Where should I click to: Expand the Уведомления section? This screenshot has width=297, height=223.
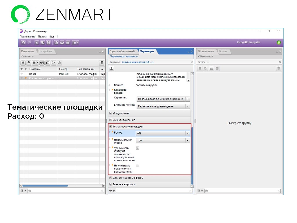[111, 114]
